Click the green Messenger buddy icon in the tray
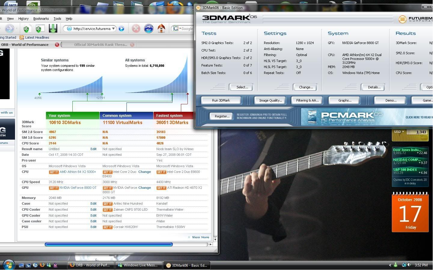Viewport: 433px width, 270px height. coord(396,265)
